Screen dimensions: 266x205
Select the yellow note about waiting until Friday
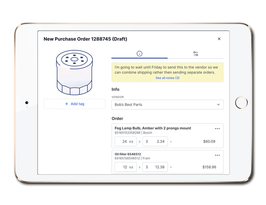point(168,72)
